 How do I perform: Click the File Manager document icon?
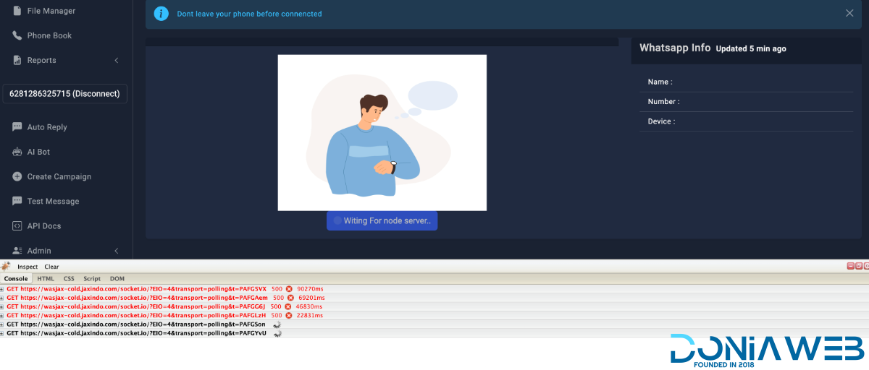click(17, 11)
